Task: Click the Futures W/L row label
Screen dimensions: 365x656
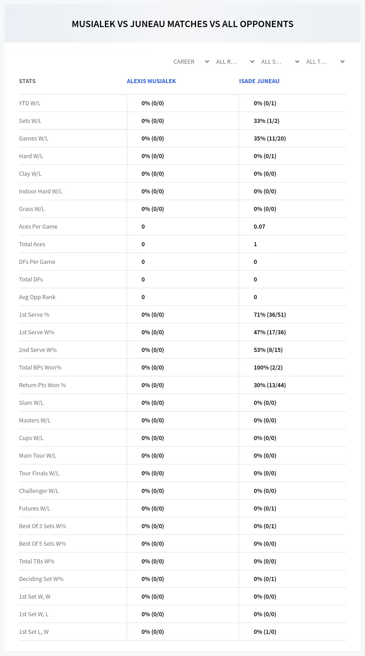Action: [34, 508]
